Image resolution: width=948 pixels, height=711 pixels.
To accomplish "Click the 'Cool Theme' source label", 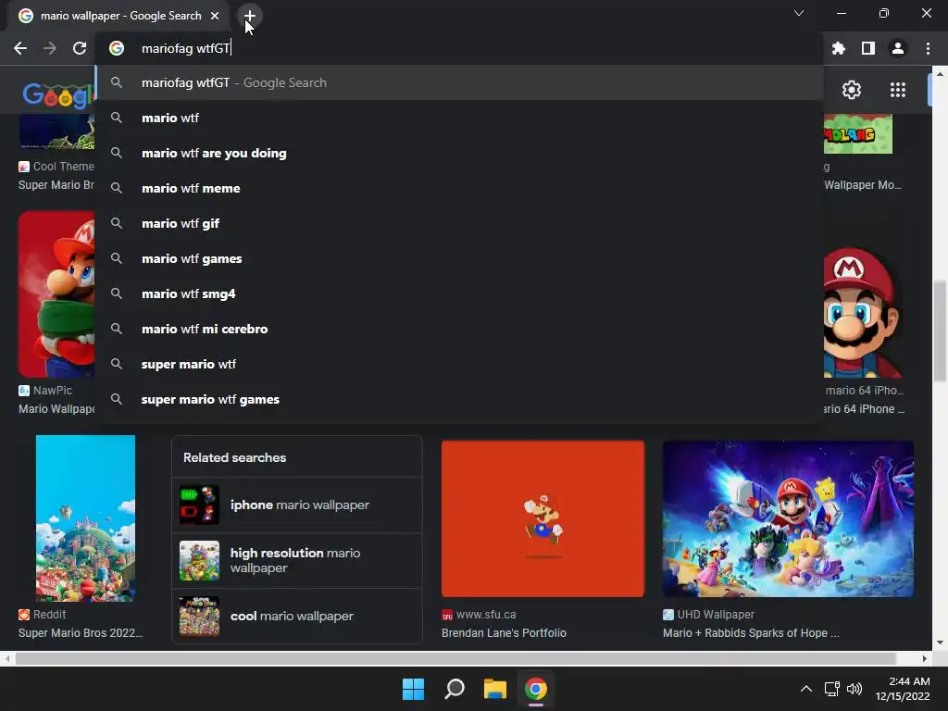I will coord(64,167).
